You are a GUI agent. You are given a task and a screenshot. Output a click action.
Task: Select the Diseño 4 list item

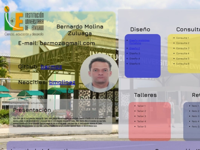(134, 59)
